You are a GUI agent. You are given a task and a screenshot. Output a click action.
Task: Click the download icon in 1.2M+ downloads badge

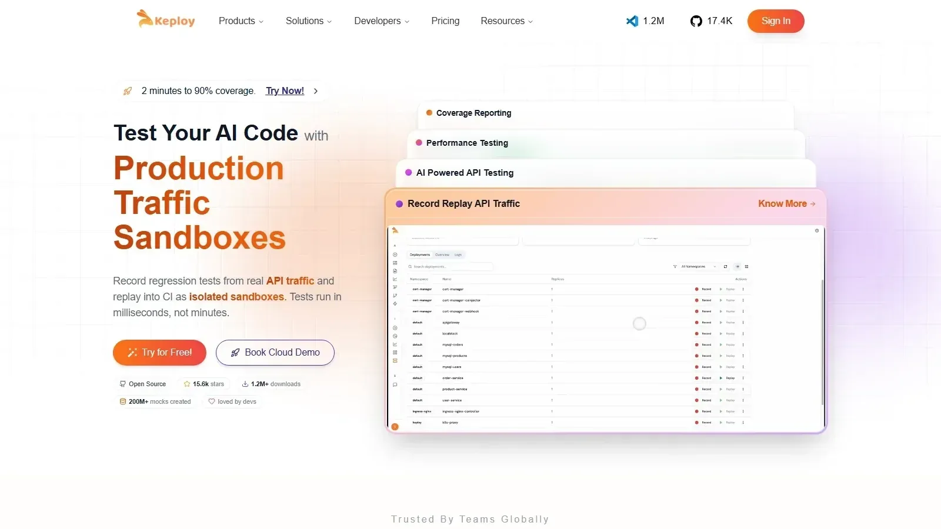coord(245,384)
